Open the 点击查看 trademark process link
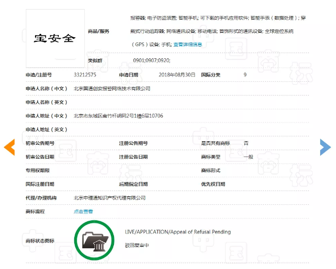 pos(83,212)
